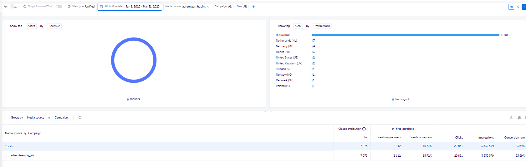The height and width of the screenshot is (167, 526).
Task: Sort by the Clicks column header
Action: [459, 138]
